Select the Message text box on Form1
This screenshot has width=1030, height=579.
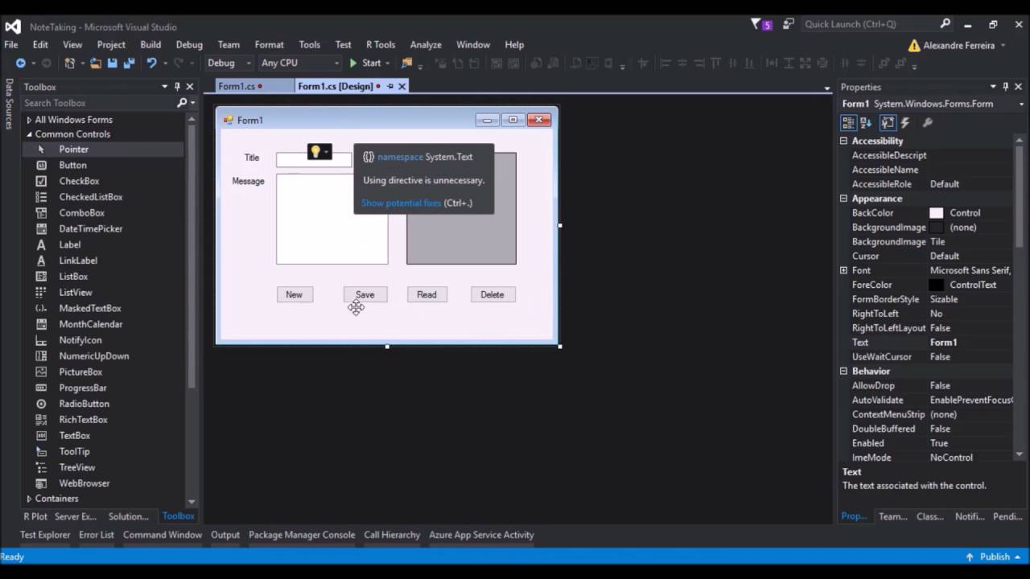[x=332, y=219]
